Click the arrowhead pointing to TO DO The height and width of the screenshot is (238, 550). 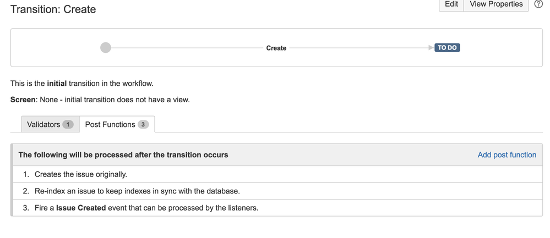tap(432, 48)
